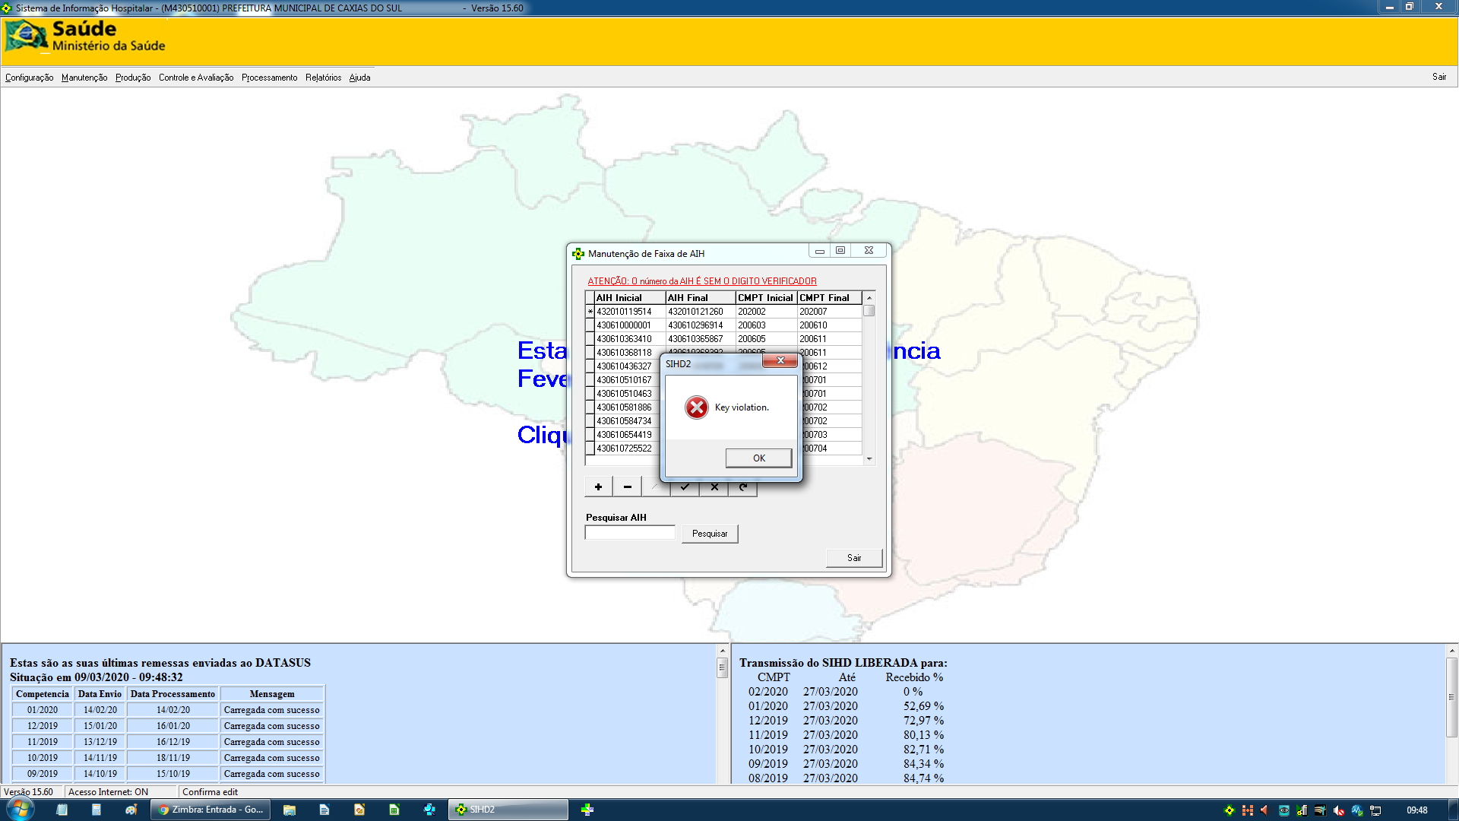1459x821 pixels.
Task: Click the refresh arrow in record navigator
Action: click(743, 488)
